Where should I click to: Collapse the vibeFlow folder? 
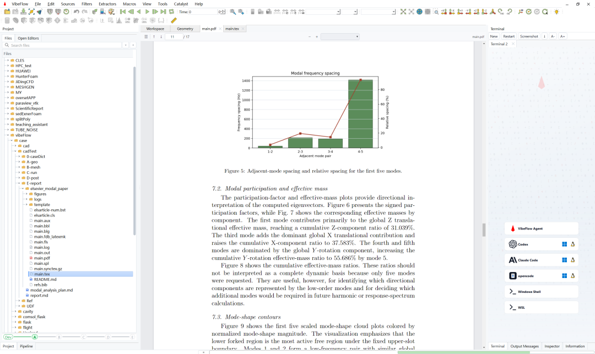point(8,135)
